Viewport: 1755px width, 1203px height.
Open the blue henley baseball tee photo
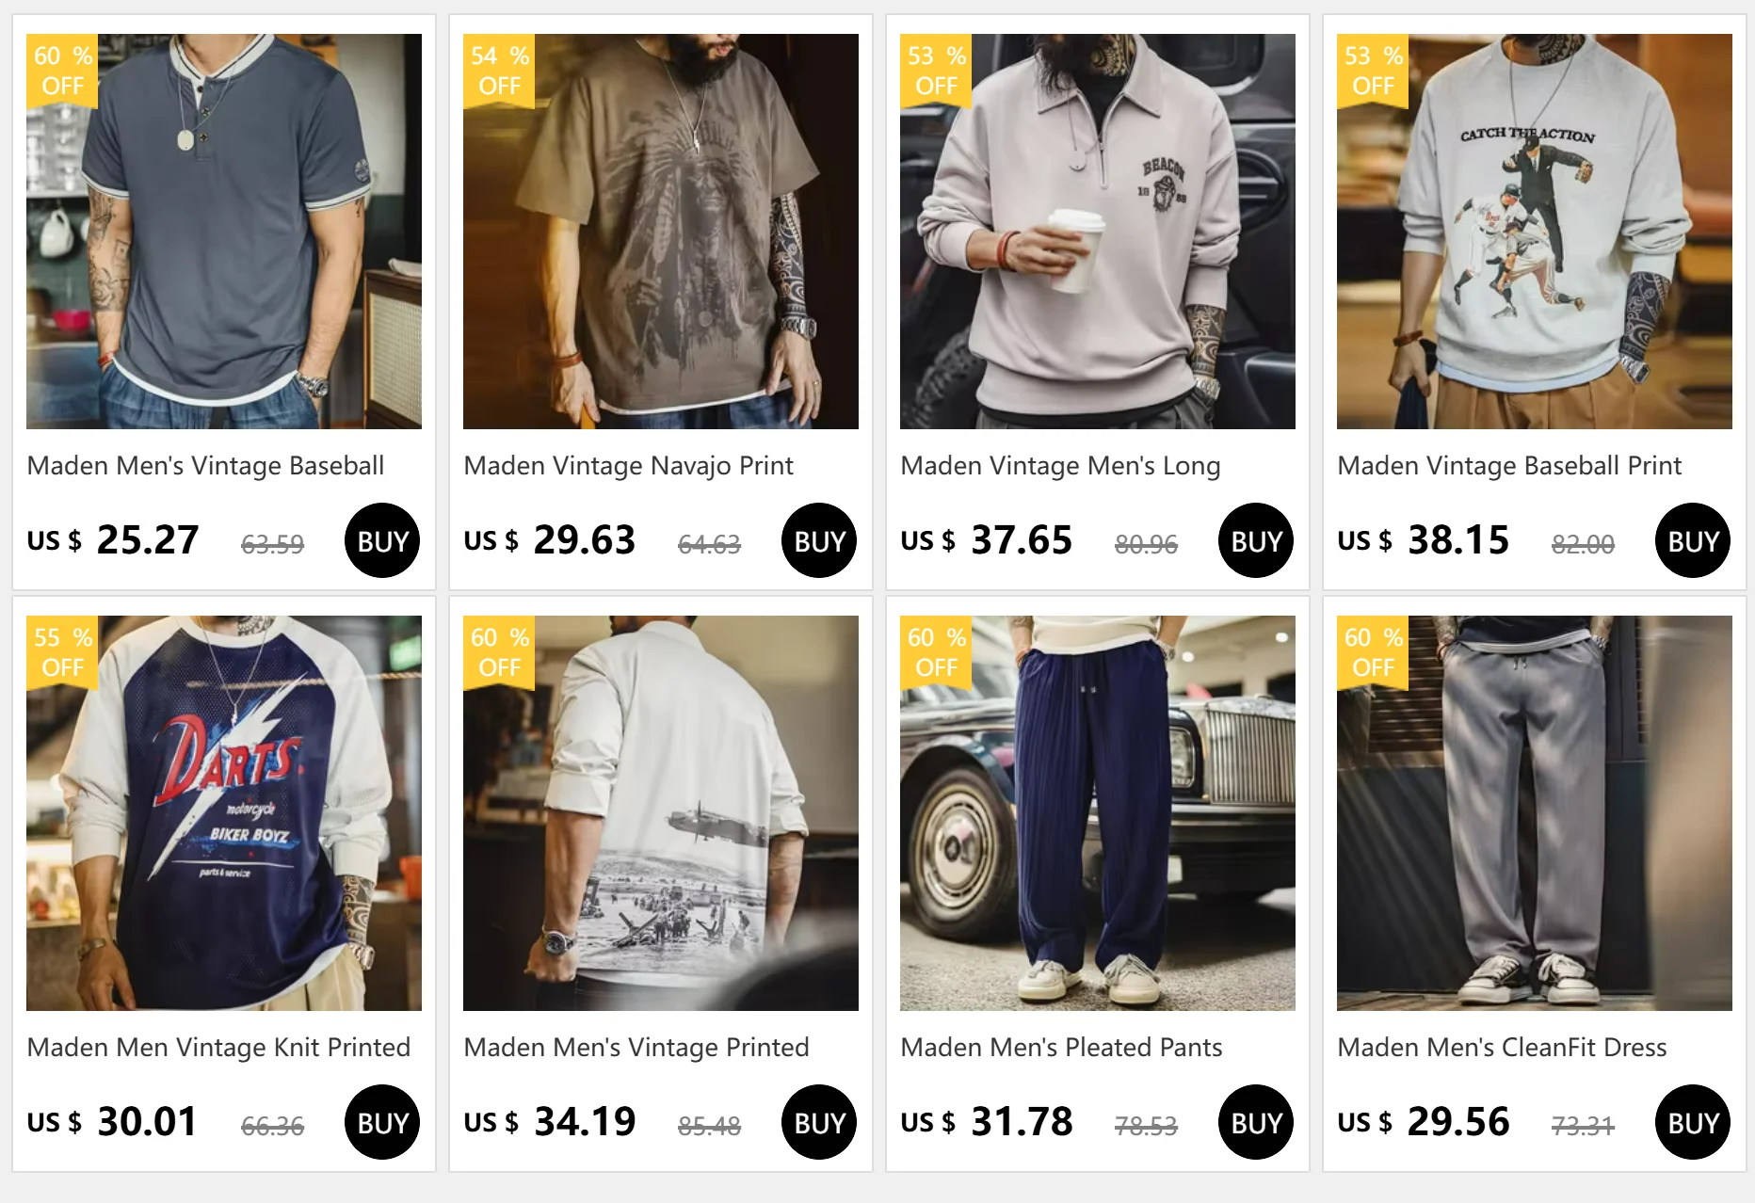[x=224, y=232]
